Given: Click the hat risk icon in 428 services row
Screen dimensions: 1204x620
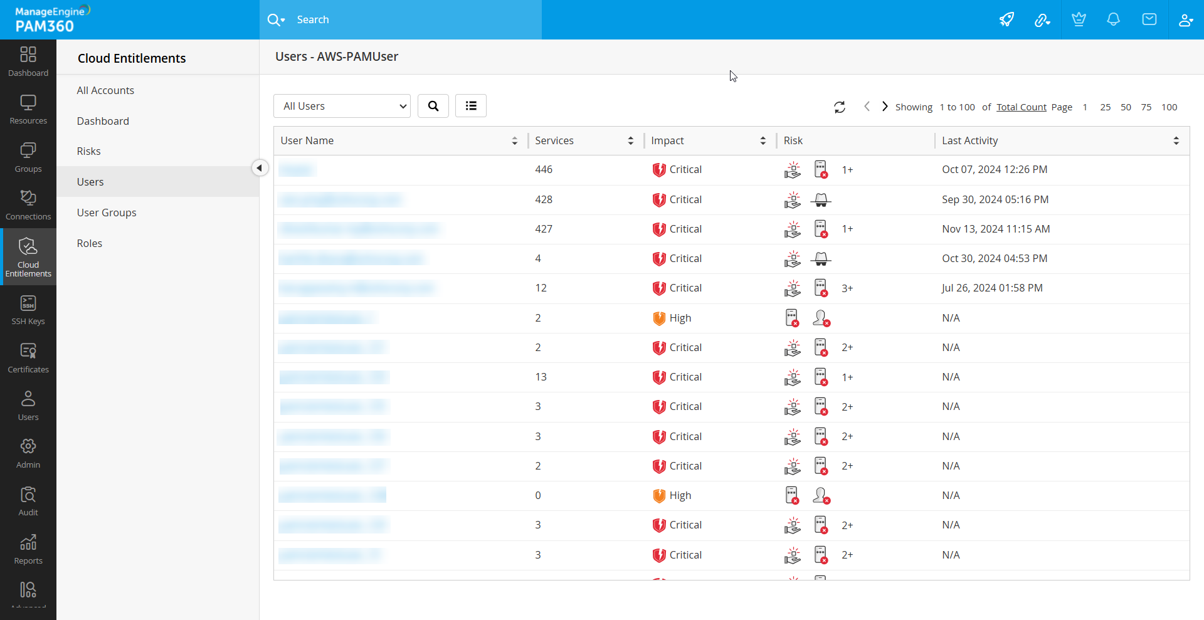Looking at the screenshot, I should 821,200.
